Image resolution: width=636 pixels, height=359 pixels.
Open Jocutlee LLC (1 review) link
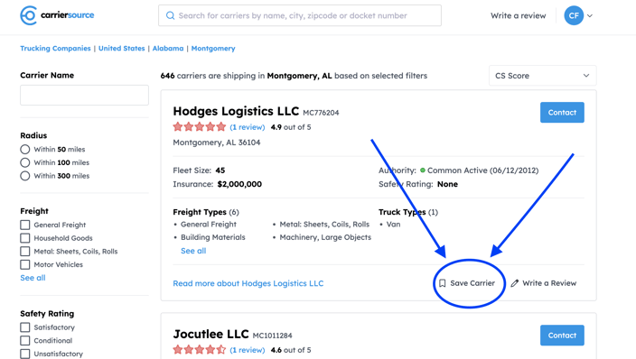(x=248, y=350)
